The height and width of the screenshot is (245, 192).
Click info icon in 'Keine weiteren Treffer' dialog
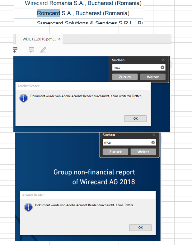[x=24, y=98]
